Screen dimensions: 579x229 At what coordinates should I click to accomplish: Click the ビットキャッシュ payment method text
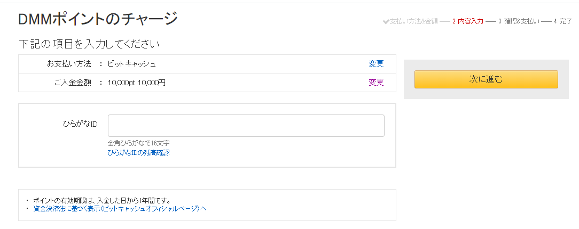click(x=131, y=64)
